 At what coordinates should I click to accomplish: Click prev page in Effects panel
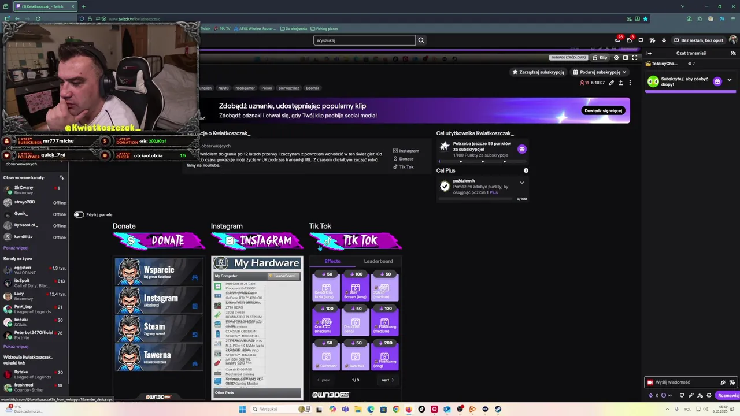323,380
